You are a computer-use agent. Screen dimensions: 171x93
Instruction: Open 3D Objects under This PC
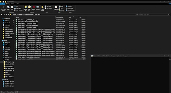(7, 43)
